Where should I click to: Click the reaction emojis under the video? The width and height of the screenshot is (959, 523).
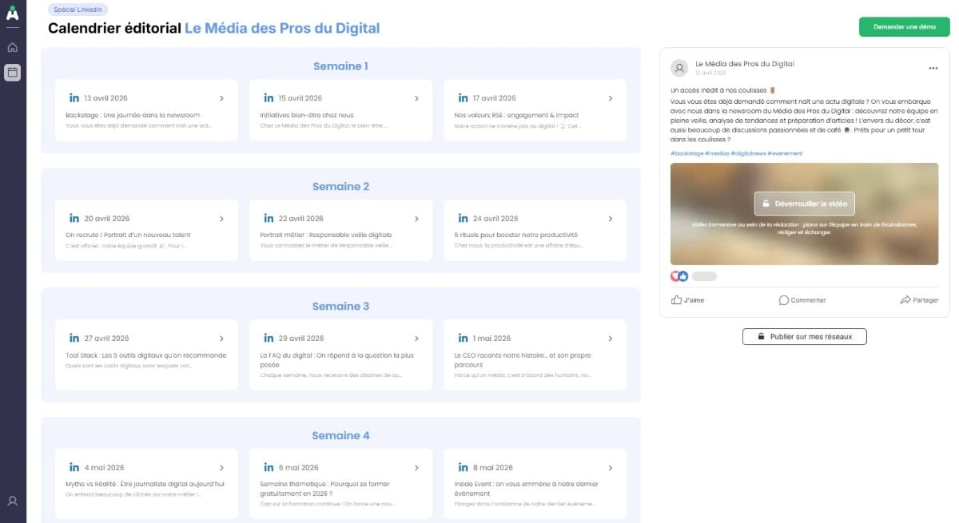click(679, 276)
